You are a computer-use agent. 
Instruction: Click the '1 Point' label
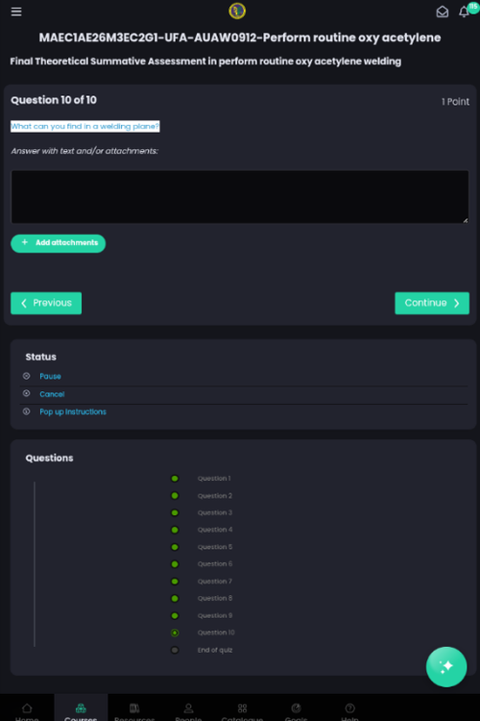(x=455, y=102)
